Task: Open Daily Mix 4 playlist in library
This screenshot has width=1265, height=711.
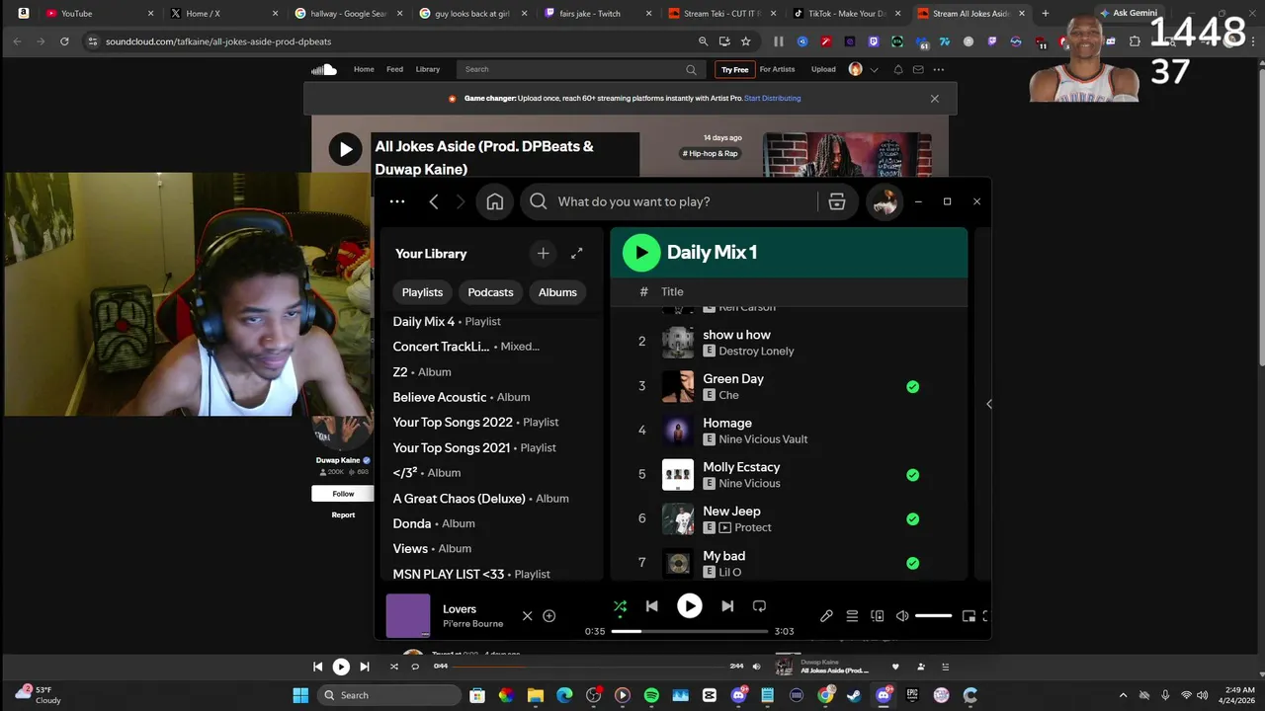Action: (447, 322)
